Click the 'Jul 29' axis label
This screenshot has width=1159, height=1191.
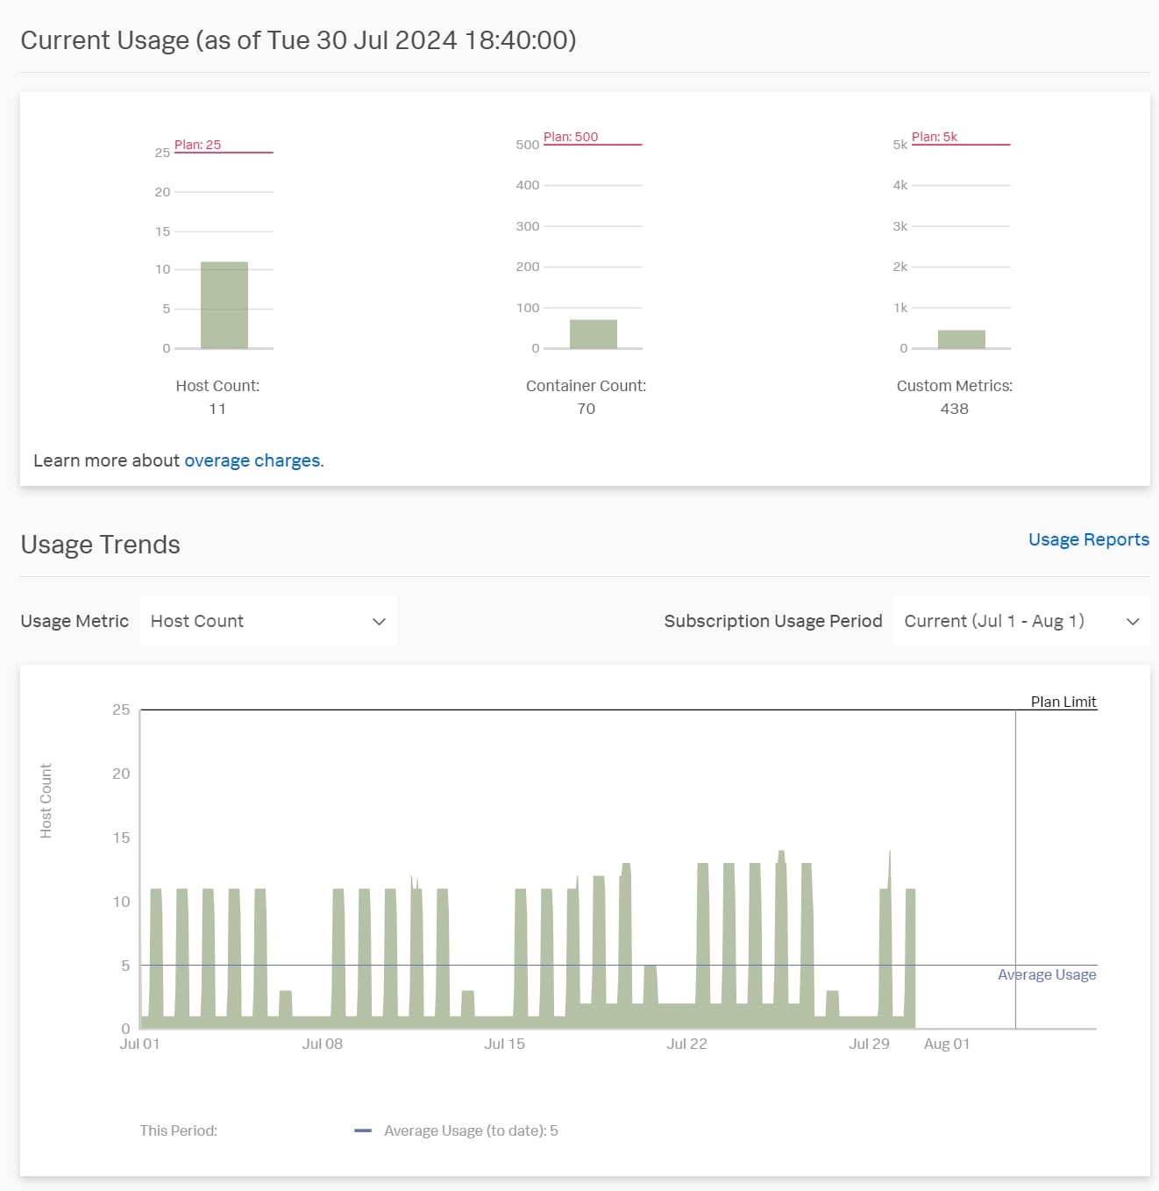[x=869, y=1044]
